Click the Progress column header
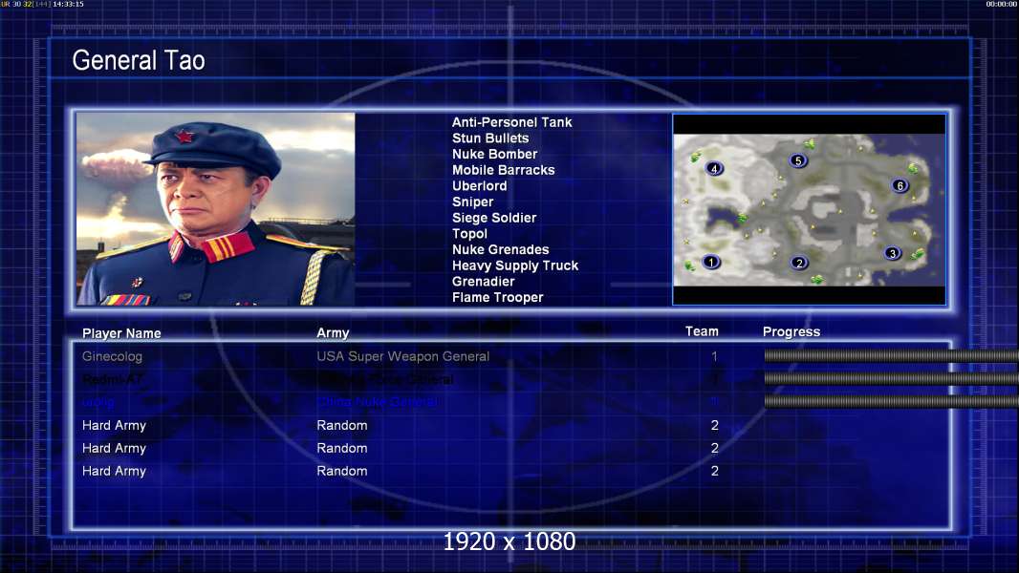1019x573 pixels. click(x=791, y=331)
